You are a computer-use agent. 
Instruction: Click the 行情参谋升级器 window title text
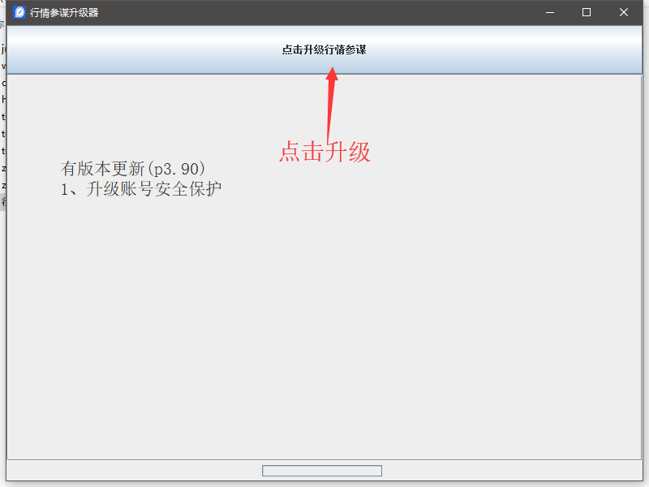(64, 12)
